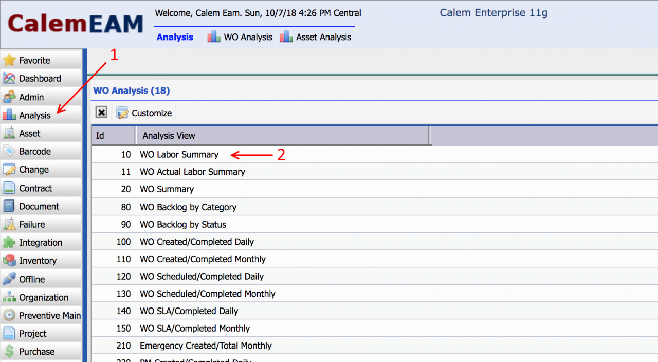Click the Analysis bar chart sidebar icon
The height and width of the screenshot is (362, 658).
(9, 115)
